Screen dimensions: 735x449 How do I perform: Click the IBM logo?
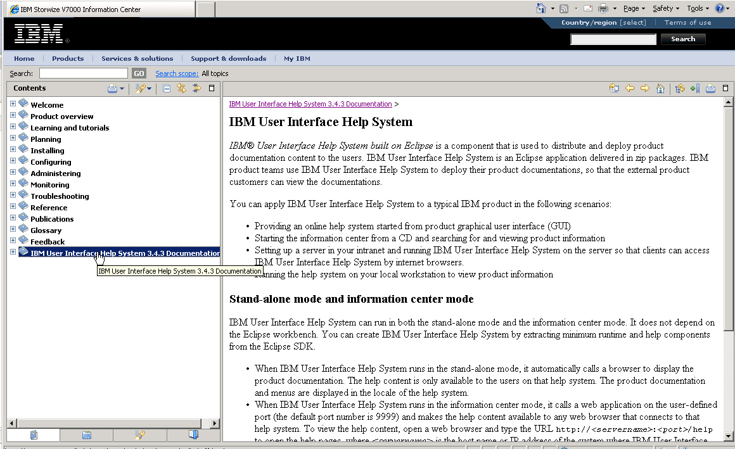coord(39,34)
